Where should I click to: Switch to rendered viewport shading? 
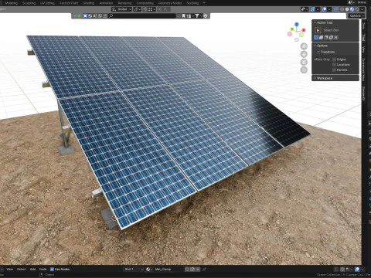357,9
